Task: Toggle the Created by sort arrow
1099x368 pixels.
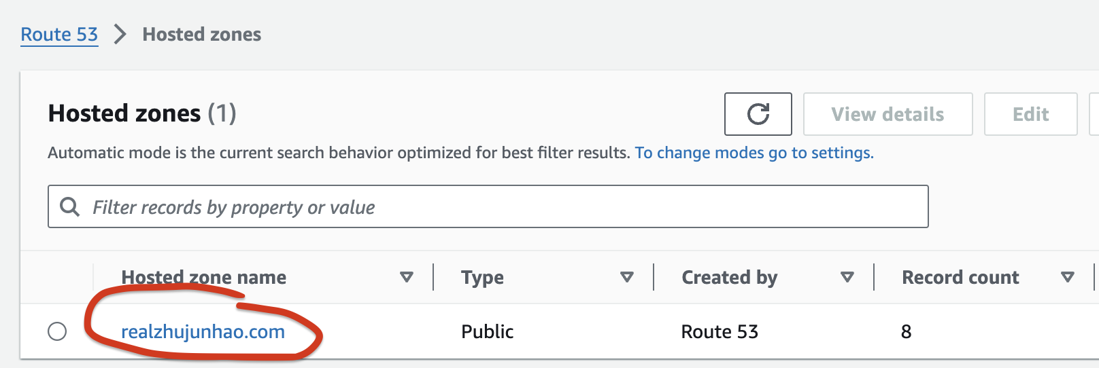Action: (x=847, y=277)
